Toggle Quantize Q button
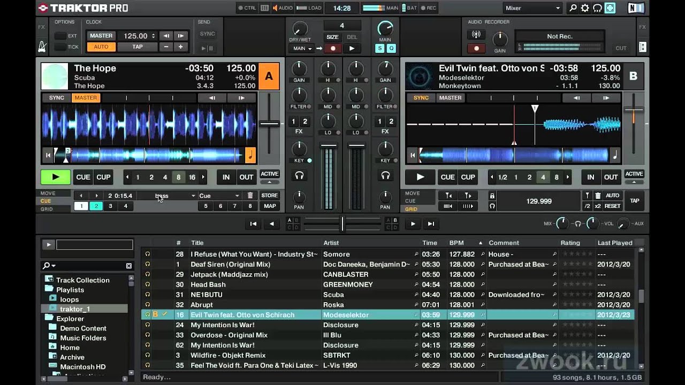The height and width of the screenshot is (385, 685). (391, 48)
